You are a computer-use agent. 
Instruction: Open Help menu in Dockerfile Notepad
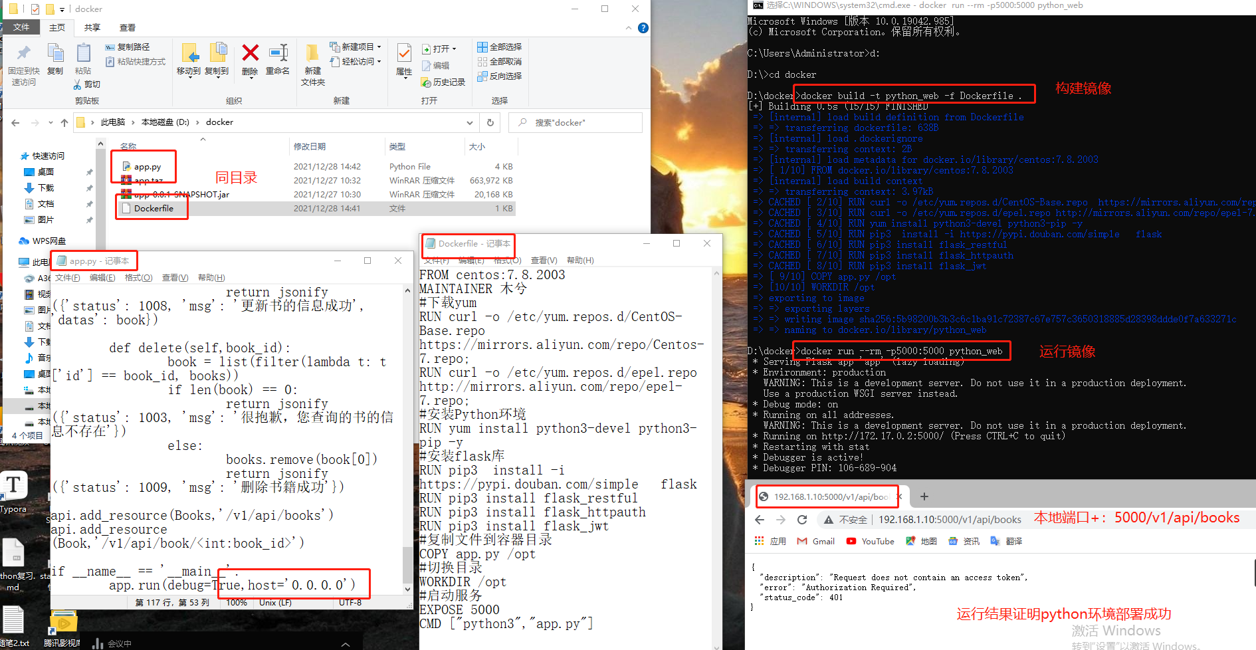click(x=580, y=261)
